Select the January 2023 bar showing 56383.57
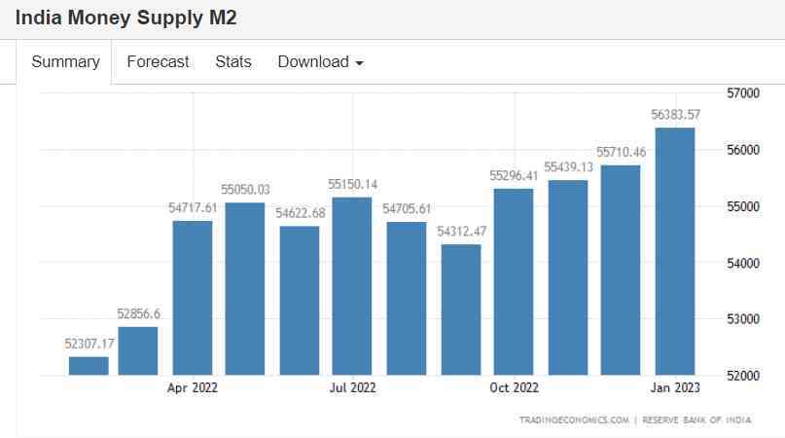 pos(675,251)
